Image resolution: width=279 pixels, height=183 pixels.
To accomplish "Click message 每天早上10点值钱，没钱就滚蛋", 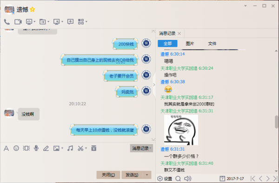I will click(x=105, y=130).
